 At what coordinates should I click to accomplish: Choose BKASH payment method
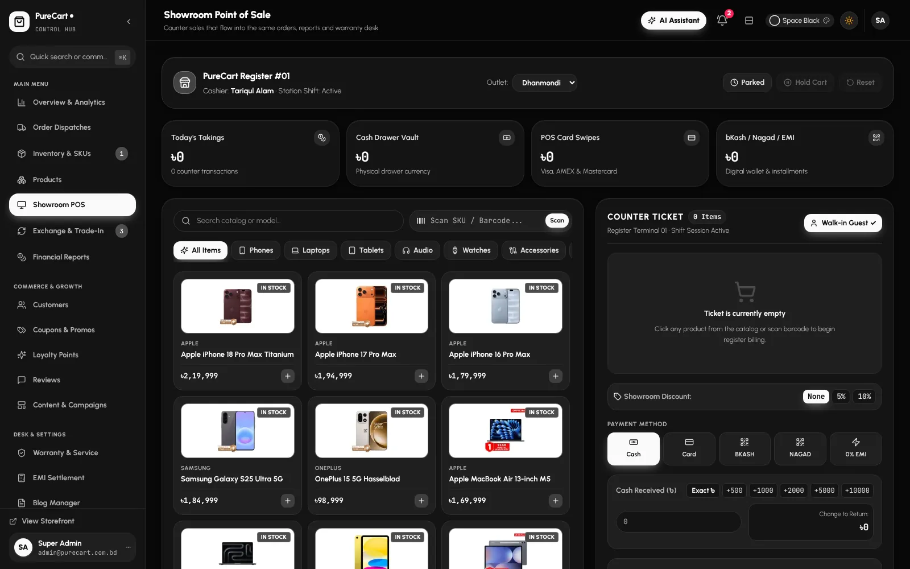744,449
